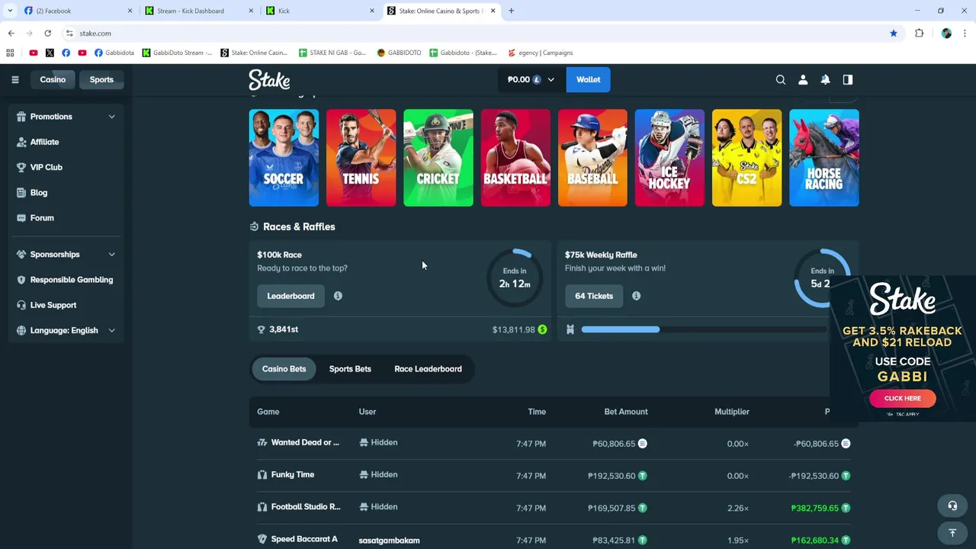This screenshot has width=976, height=549.
Task: Click the raffle countdown ring
Action: [822, 277]
